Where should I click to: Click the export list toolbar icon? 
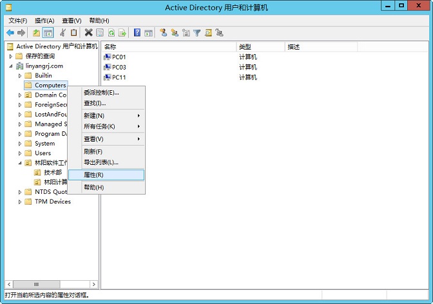122,33
